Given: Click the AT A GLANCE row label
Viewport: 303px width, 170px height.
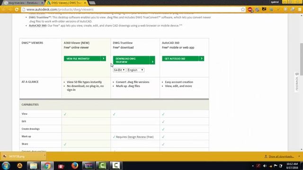Looking at the screenshot, I should [x=30, y=82].
